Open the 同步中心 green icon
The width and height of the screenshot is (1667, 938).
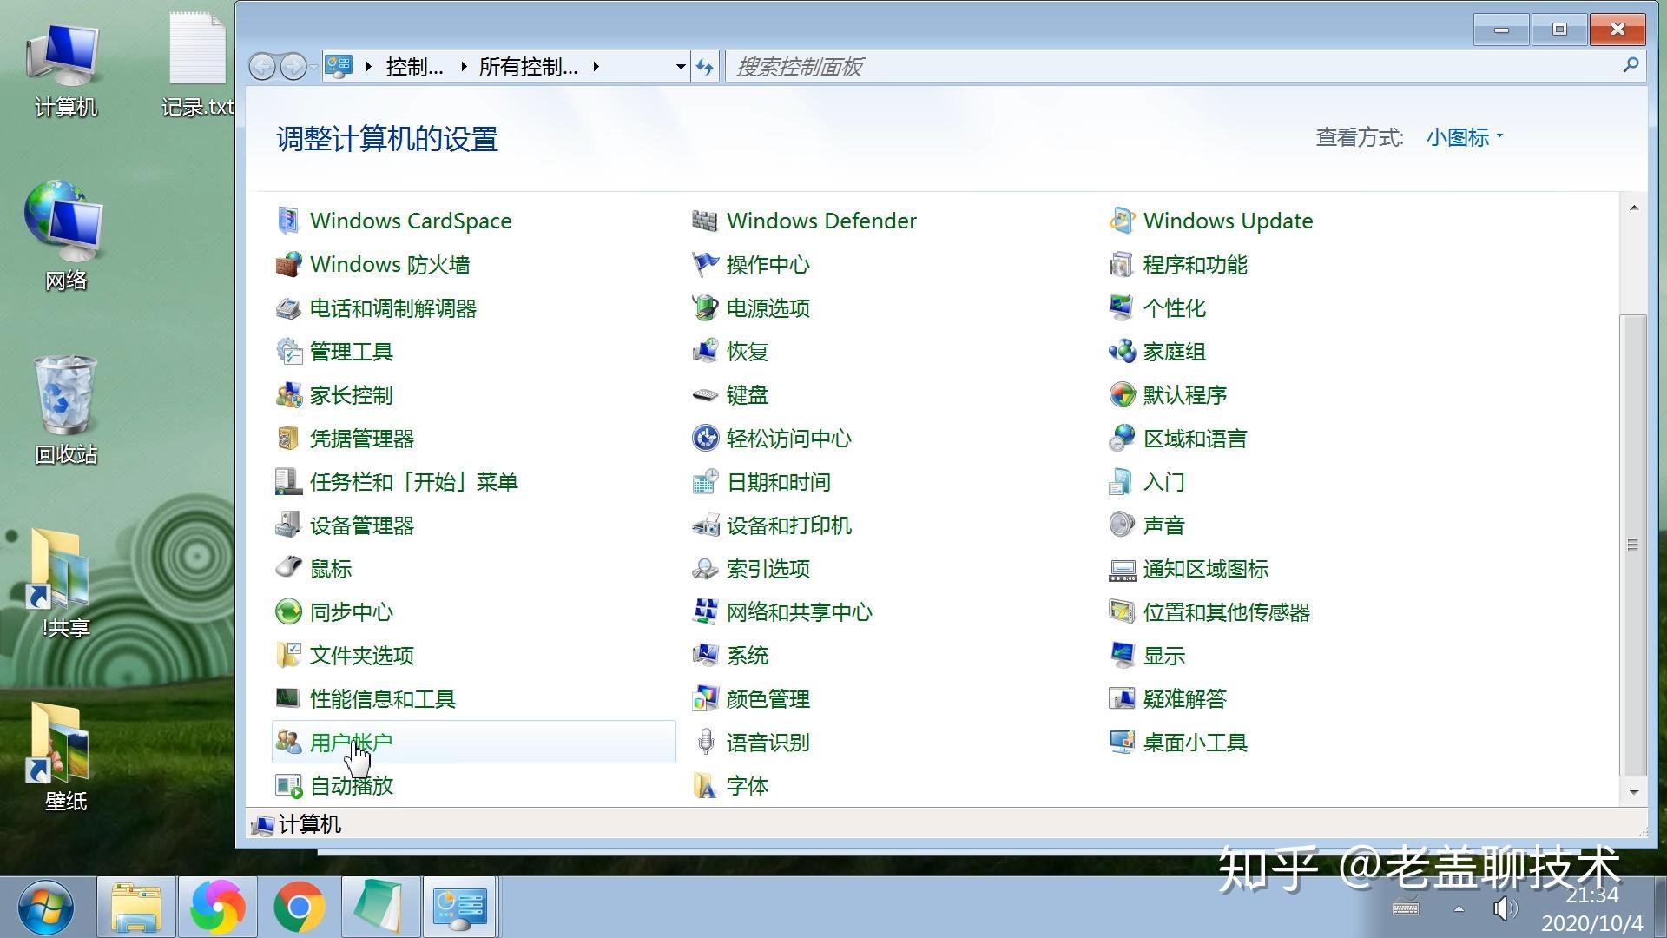288,611
